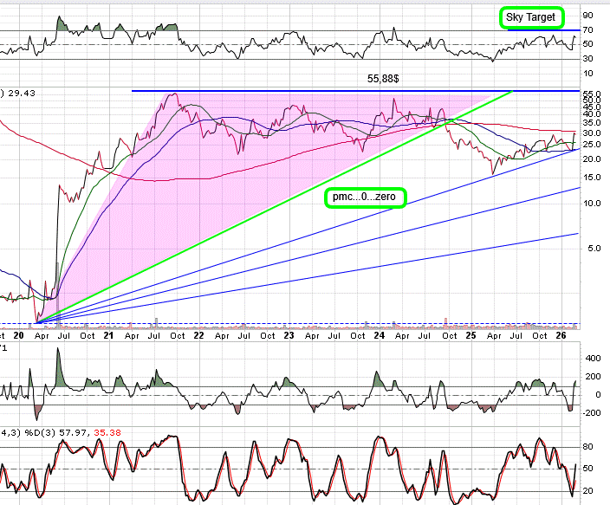Click the Sky Target annotation box

(531, 17)
